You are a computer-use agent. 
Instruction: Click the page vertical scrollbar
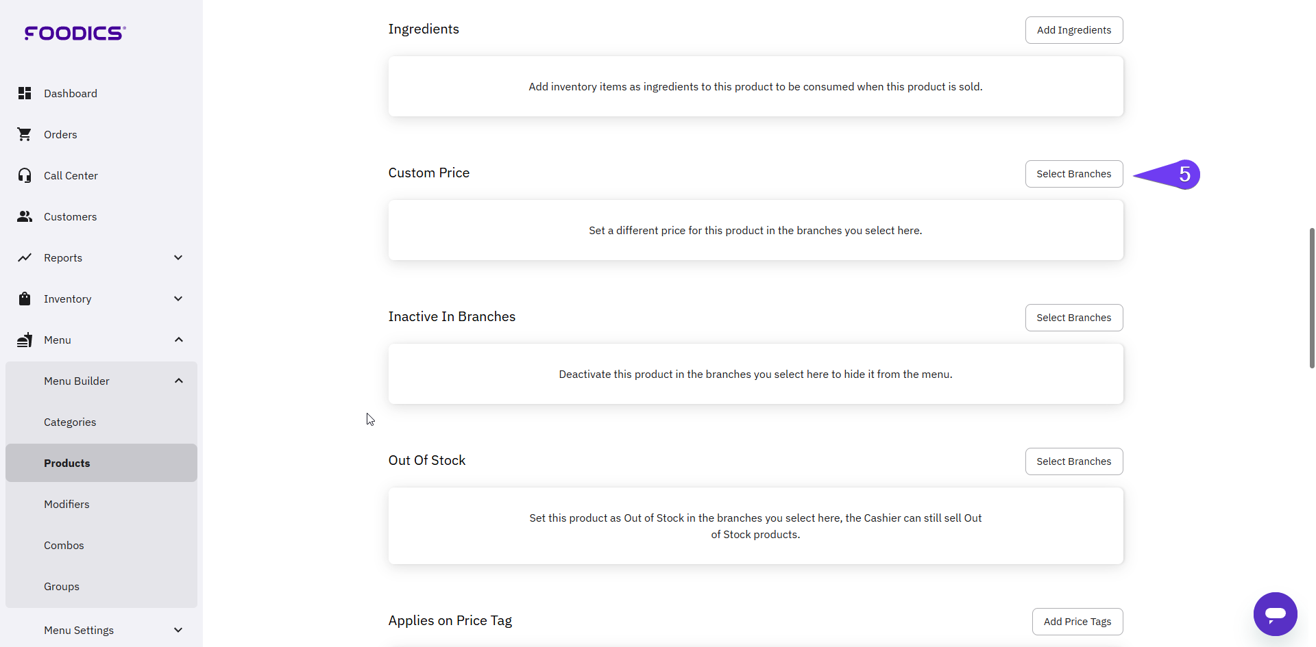[x=1312, y=298]
